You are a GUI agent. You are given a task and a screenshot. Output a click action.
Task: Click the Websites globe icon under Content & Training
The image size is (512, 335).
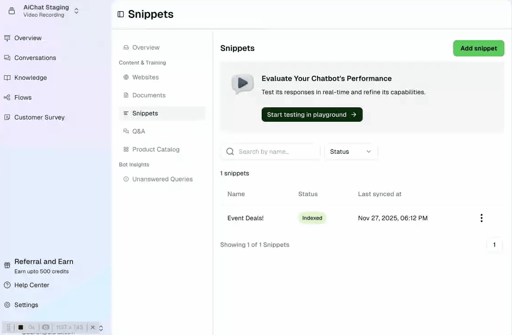[x=126, y=77]
